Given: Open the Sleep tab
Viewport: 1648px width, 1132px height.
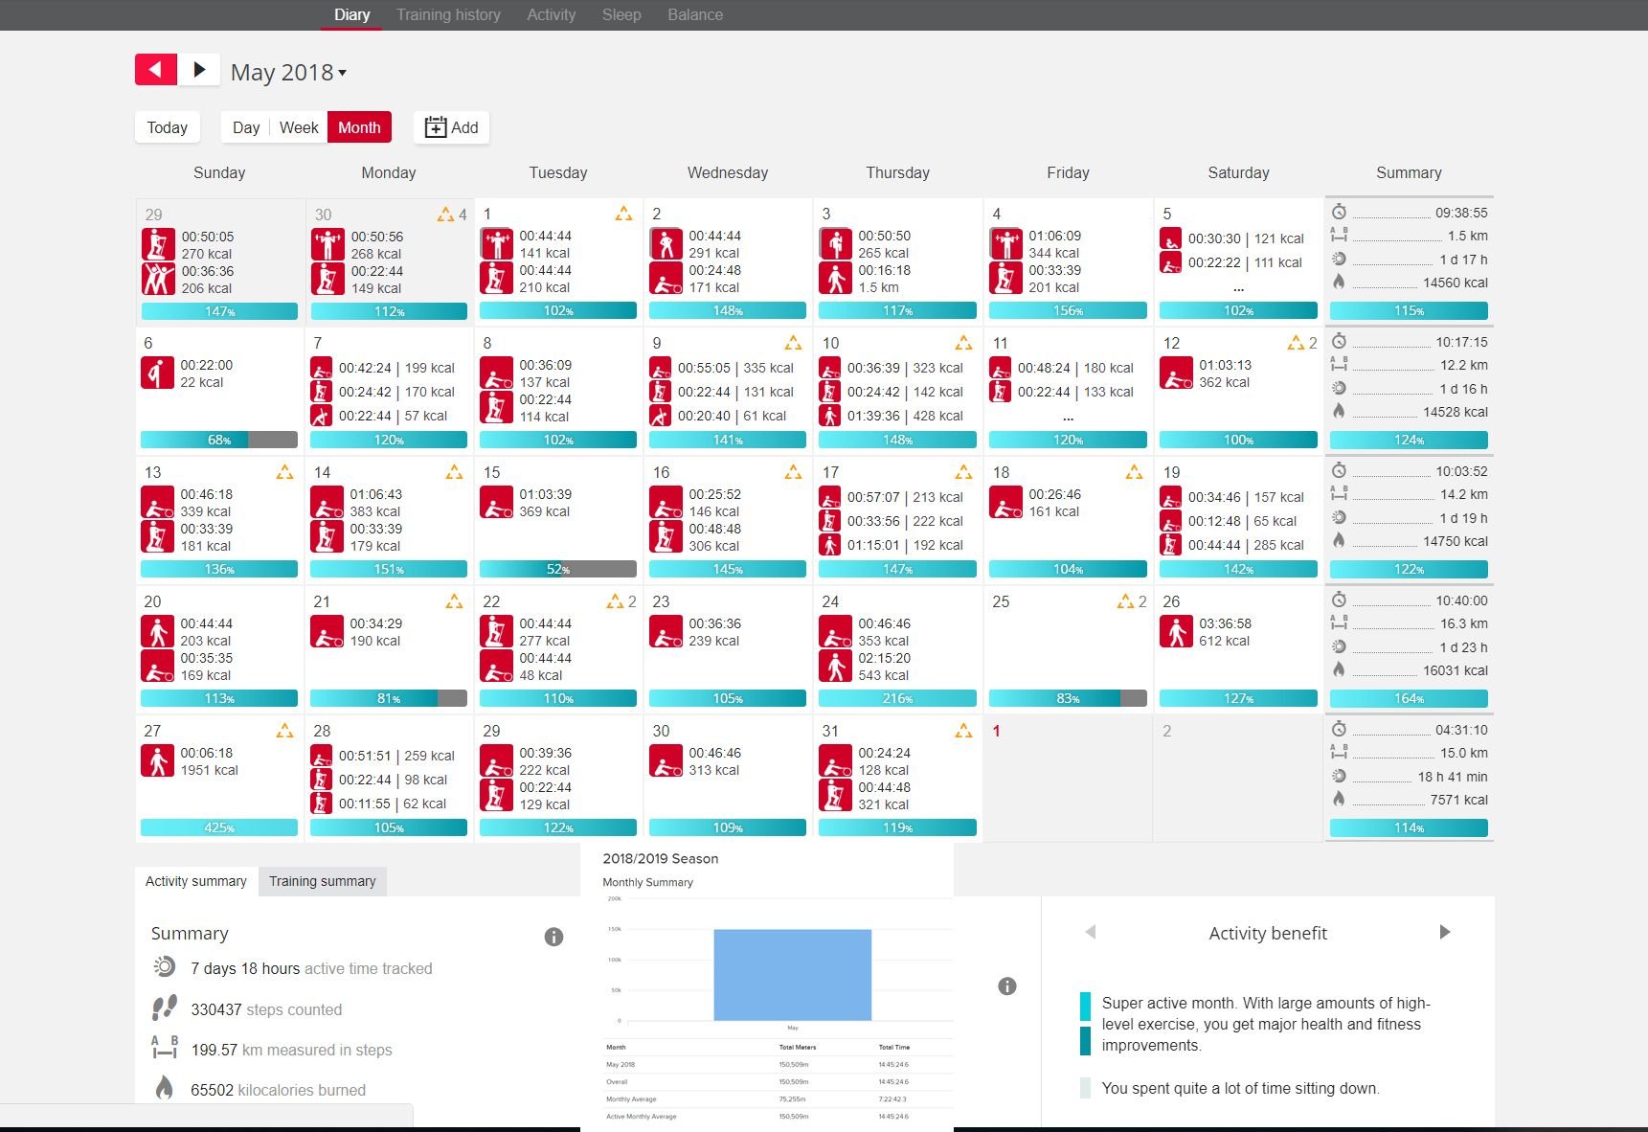Looking at the screenshot, I should pyautogui.click(x=621, y=15).
